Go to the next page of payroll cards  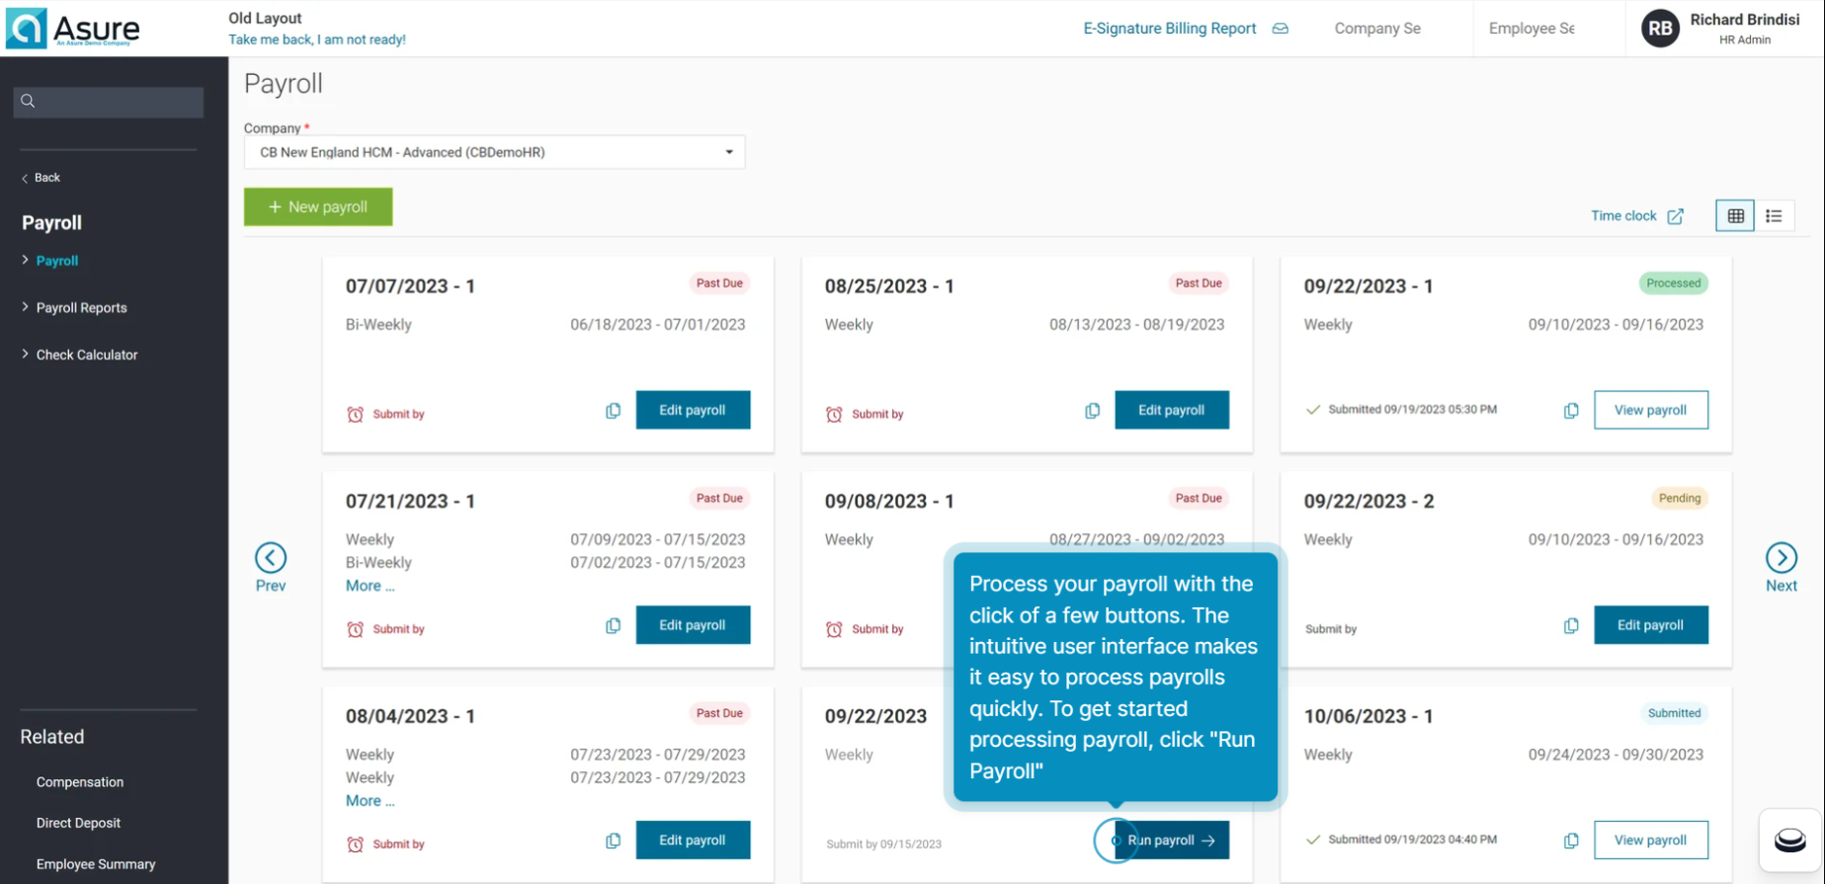[x=1781, y=558]
